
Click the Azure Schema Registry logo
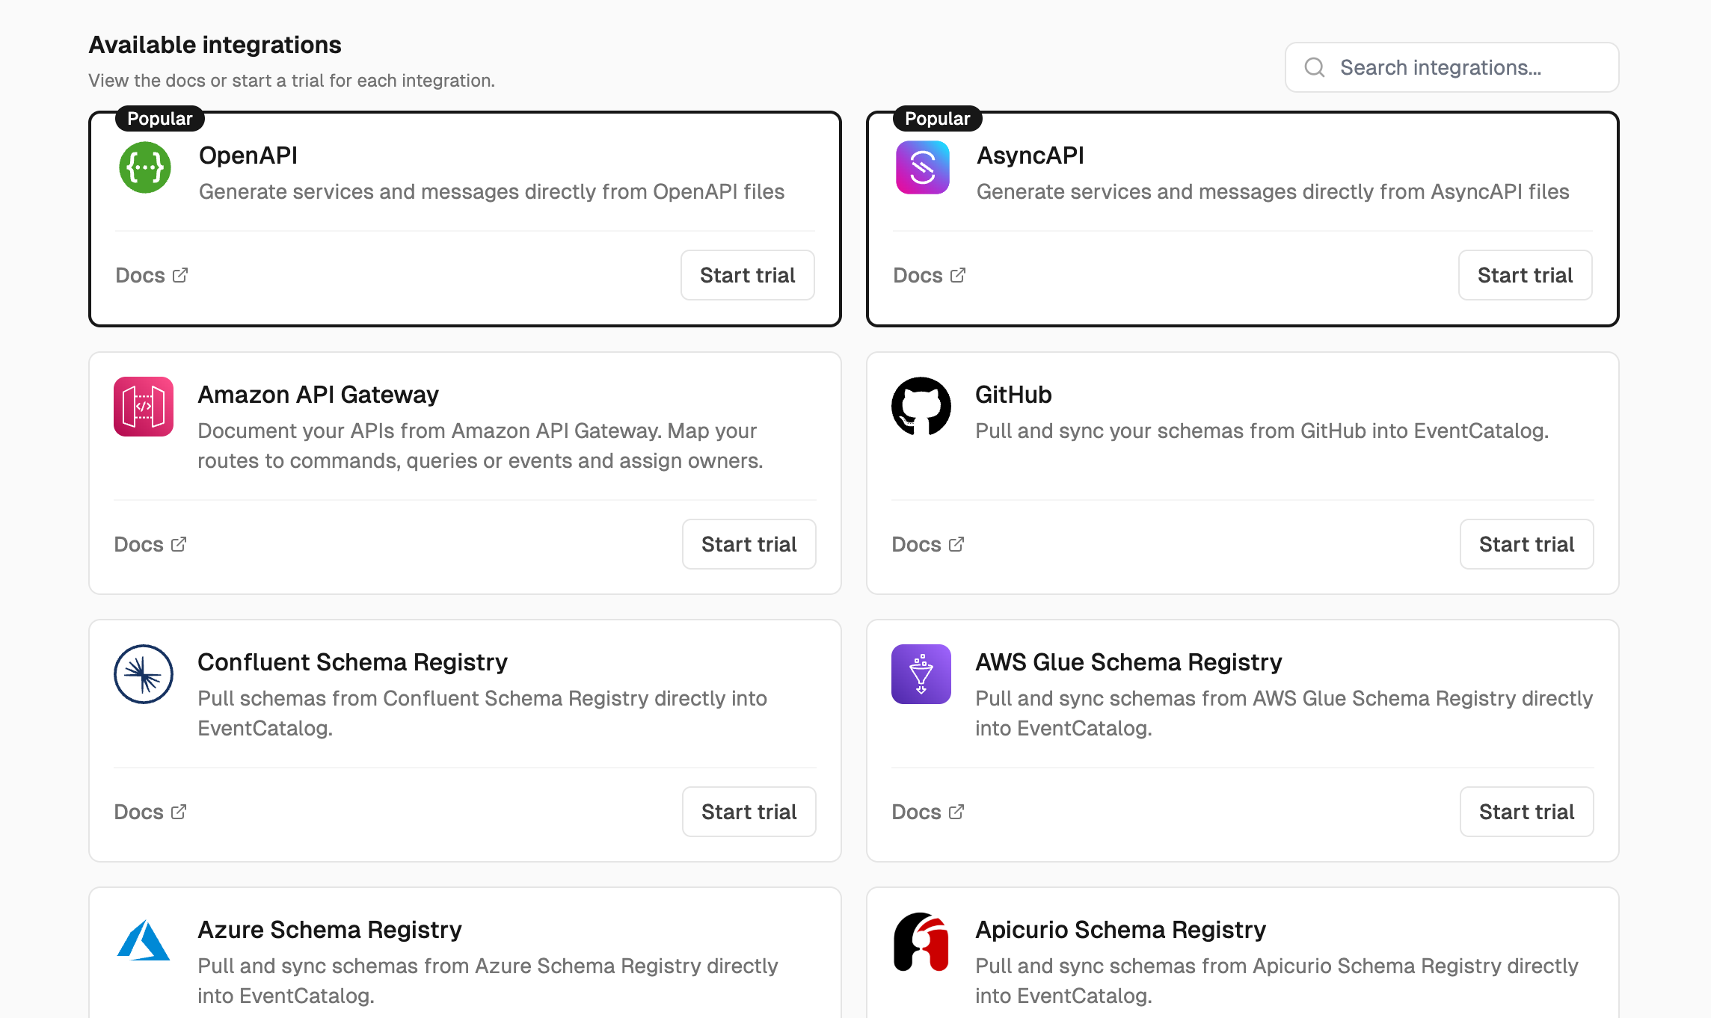coord(144,940)
